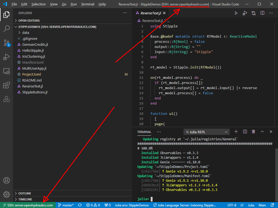
Task: Open the Run and Debug view
Action: point(7,57)
